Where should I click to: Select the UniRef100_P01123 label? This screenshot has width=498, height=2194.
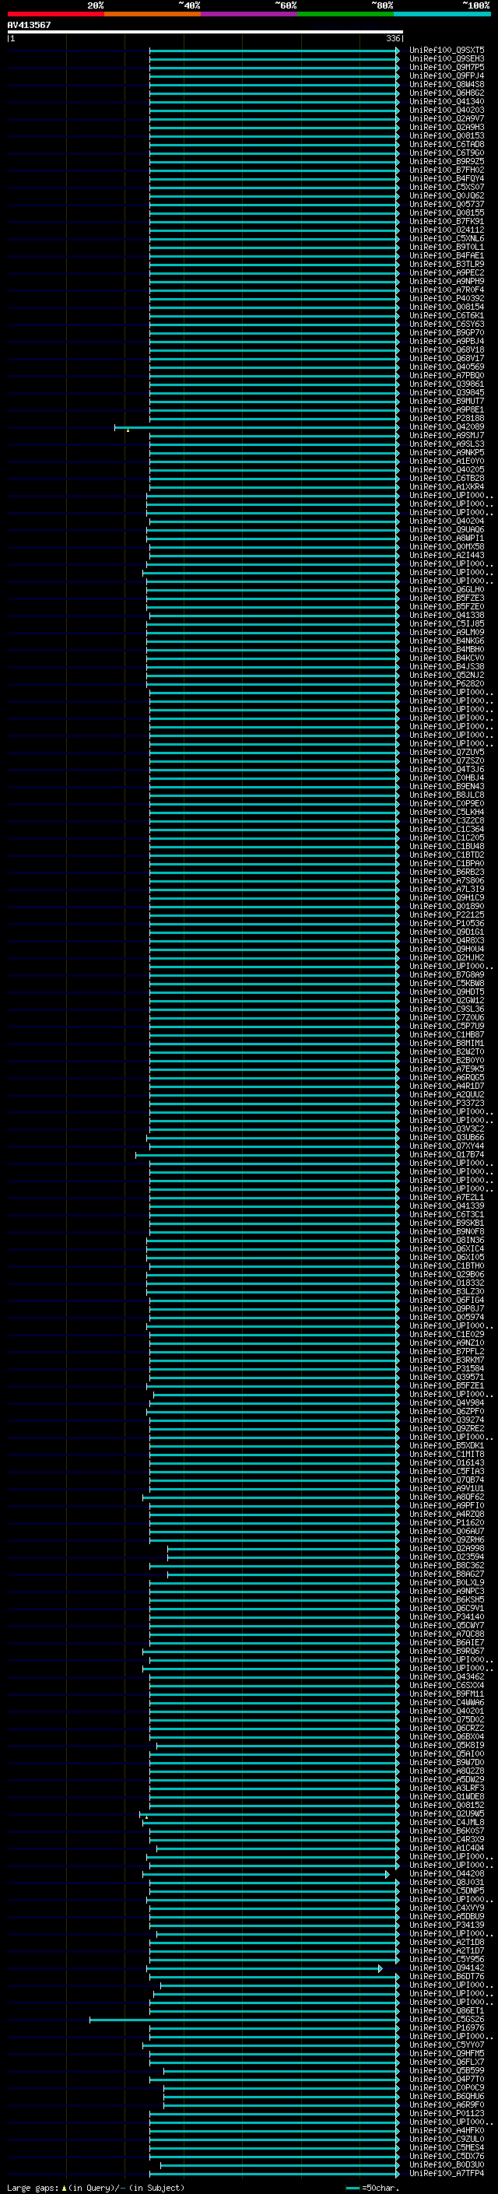click(446, 2114)
